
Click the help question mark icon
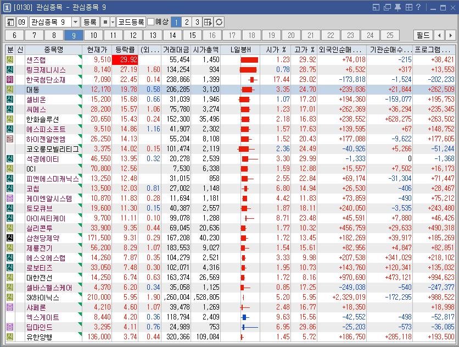(x=418, y=7)
